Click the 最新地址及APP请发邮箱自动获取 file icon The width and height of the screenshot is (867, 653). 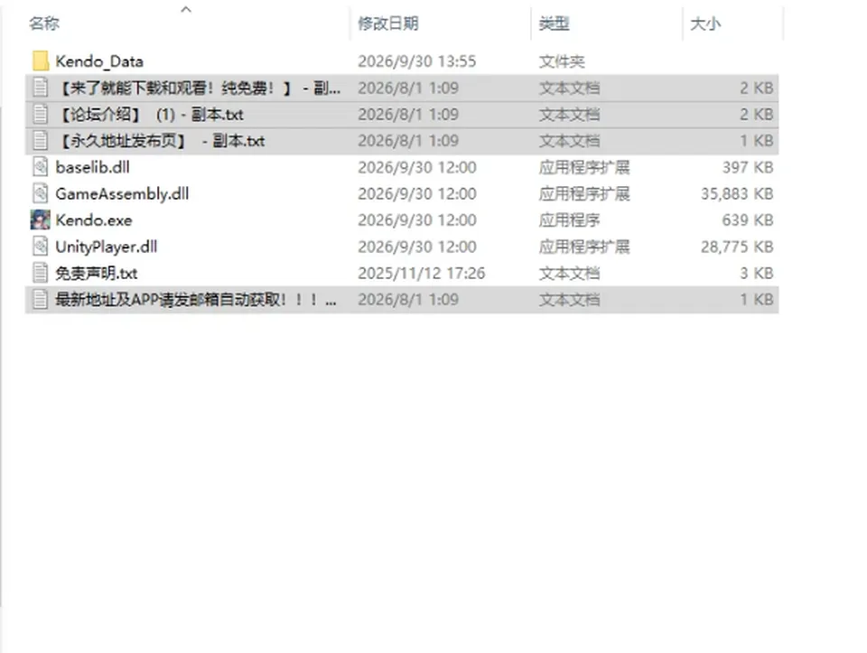coord(41,300)
